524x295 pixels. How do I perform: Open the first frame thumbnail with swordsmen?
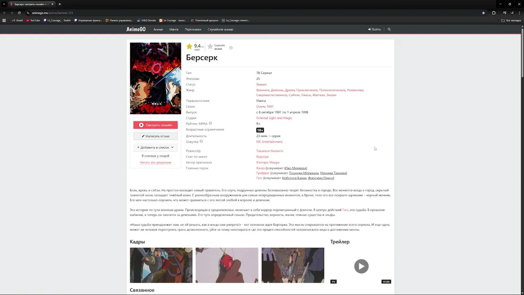pos(161,265)
